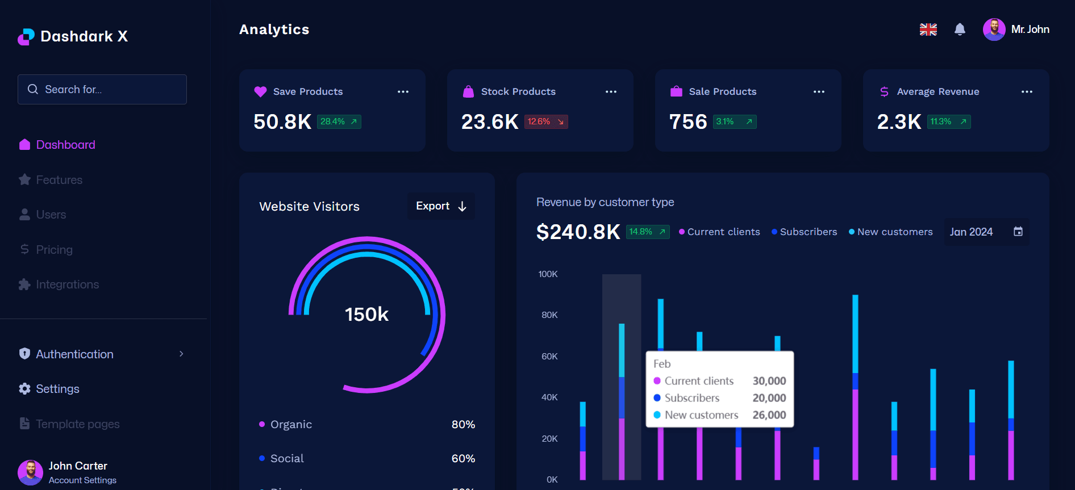
Task: Open the UK flag language selector
Action: [x=928, y=30]
